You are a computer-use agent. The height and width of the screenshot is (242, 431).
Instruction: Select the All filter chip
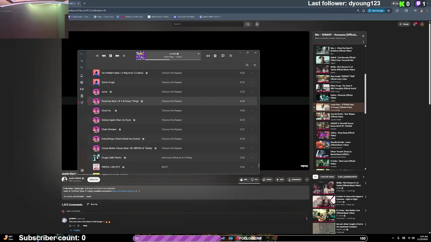coord(315,177)
